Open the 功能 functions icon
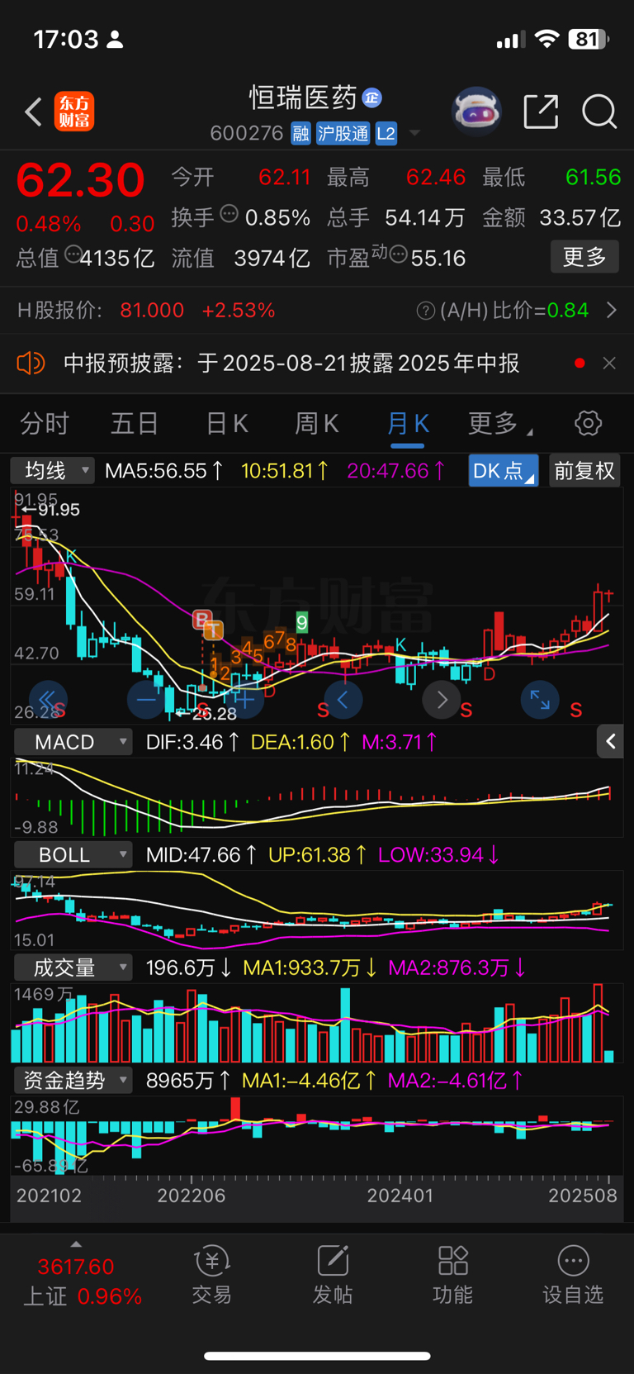 coord(453,1275)
